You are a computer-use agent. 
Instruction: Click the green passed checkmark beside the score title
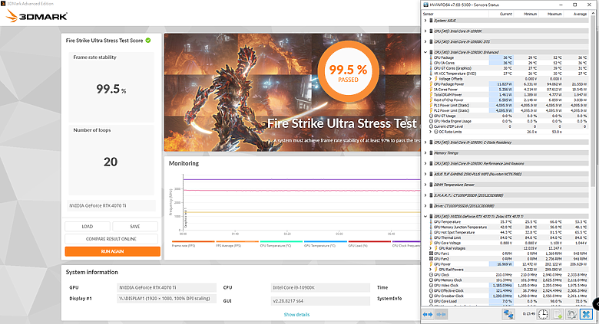tap(148, 41)
